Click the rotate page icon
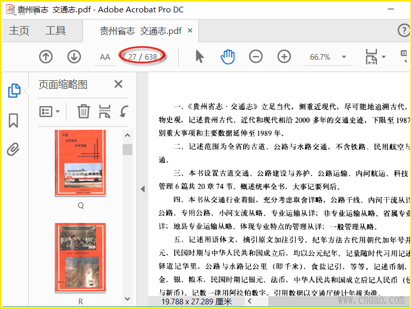The width and height of the screenshot is (412, 309). coord(124,111)
